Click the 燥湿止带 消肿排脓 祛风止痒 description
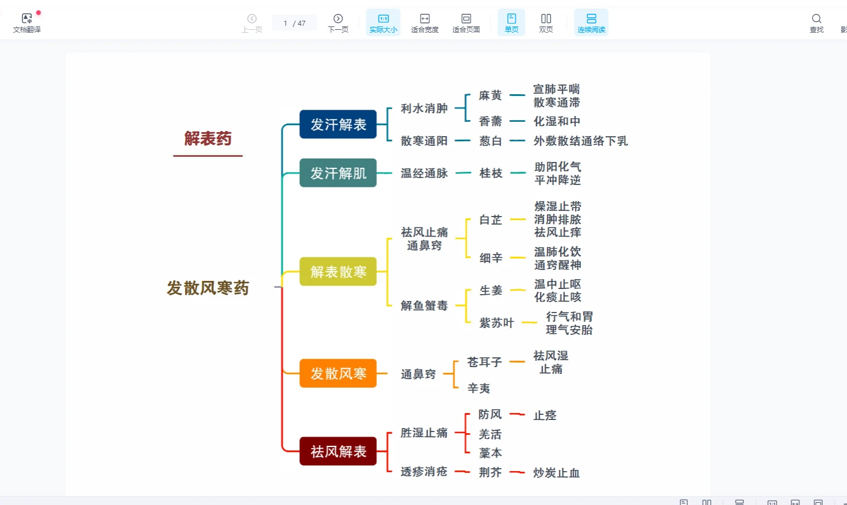This screenshot has height=505, width=847. pos(557,219)
